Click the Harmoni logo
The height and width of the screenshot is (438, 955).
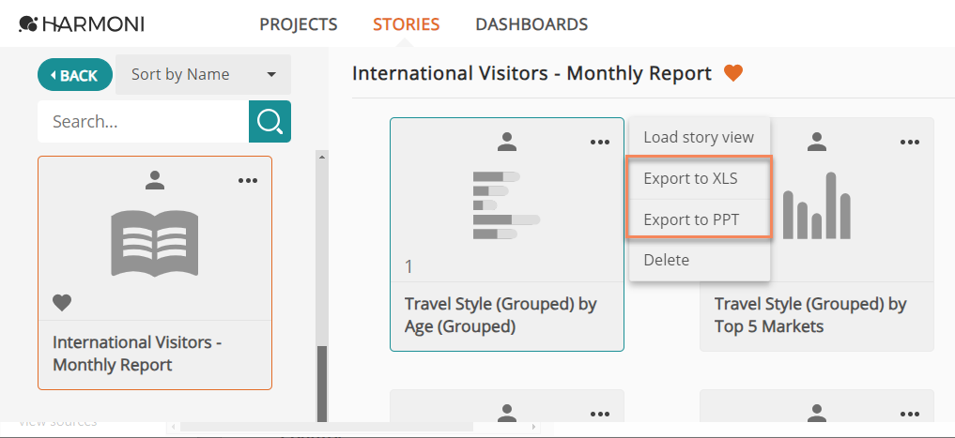coord(82,24)
